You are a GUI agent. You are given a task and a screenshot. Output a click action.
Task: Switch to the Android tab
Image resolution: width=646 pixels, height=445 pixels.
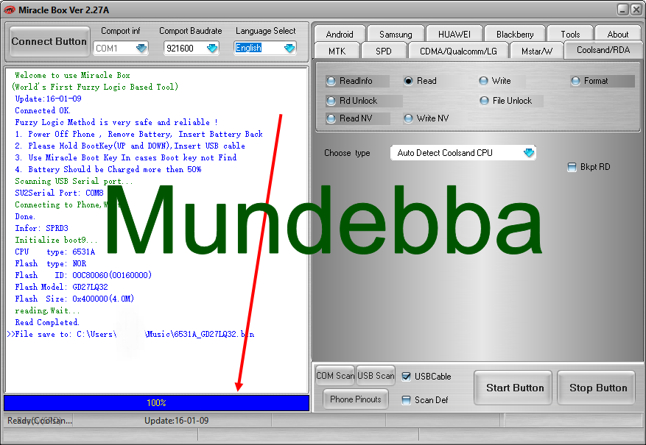(340, 34)
